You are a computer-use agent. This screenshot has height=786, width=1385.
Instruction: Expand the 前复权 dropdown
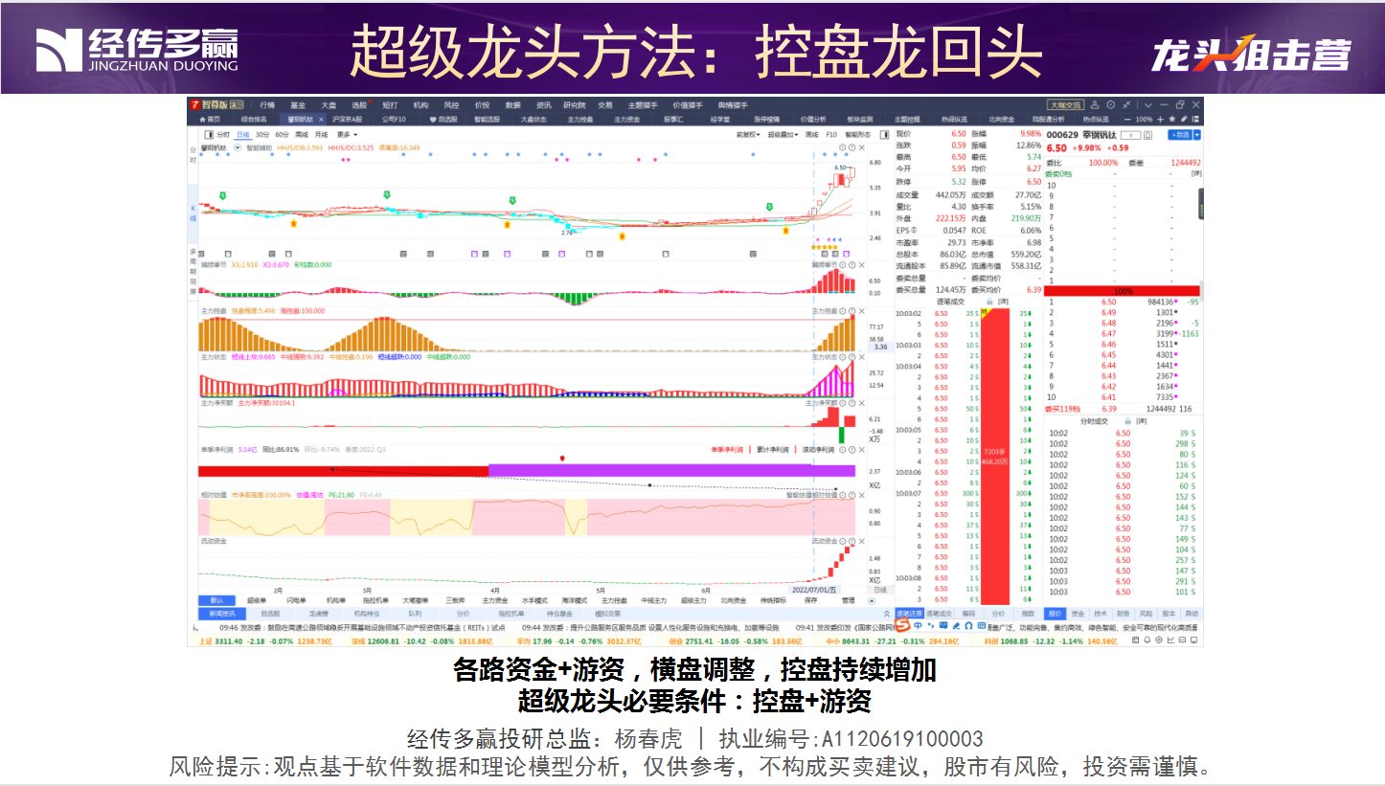[748, 134]
